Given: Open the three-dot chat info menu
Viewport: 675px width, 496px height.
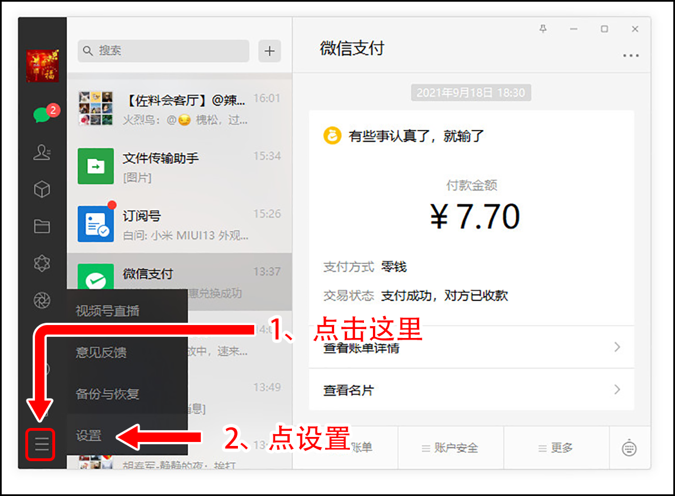Looking at the screenshot, I should click(631, 56).
